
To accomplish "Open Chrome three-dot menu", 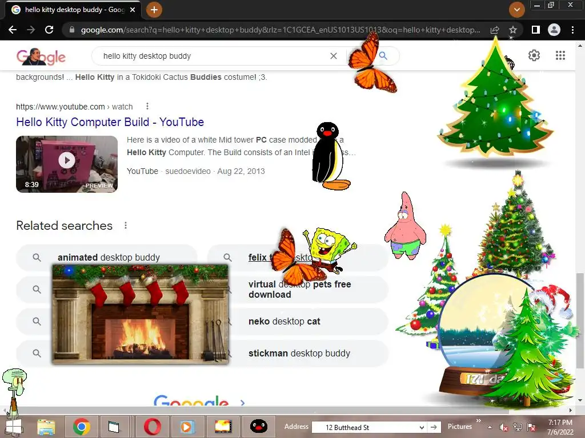I will [x=572, y=30].
